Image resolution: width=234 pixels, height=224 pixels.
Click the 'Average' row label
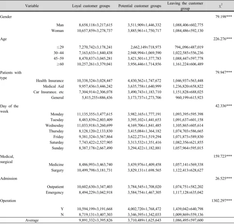tap(32, 221)
